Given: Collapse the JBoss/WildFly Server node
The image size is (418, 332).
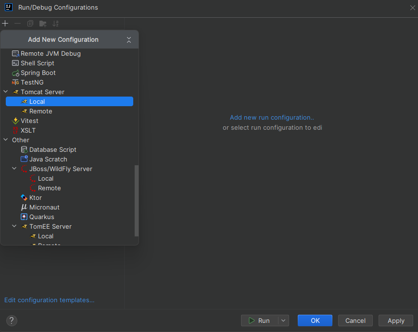Looking at the screenshot, I should (x=14, y=169).
